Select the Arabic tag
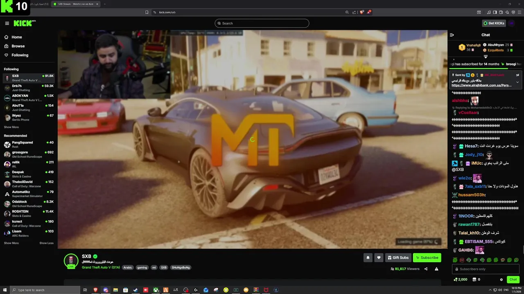The width and height of the screenshot is (524, 294). 128,267
